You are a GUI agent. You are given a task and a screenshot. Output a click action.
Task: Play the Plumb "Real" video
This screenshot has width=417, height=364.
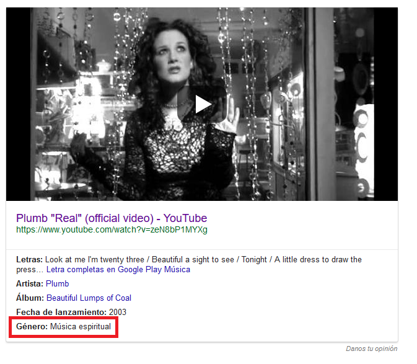[x=202, y=104]
